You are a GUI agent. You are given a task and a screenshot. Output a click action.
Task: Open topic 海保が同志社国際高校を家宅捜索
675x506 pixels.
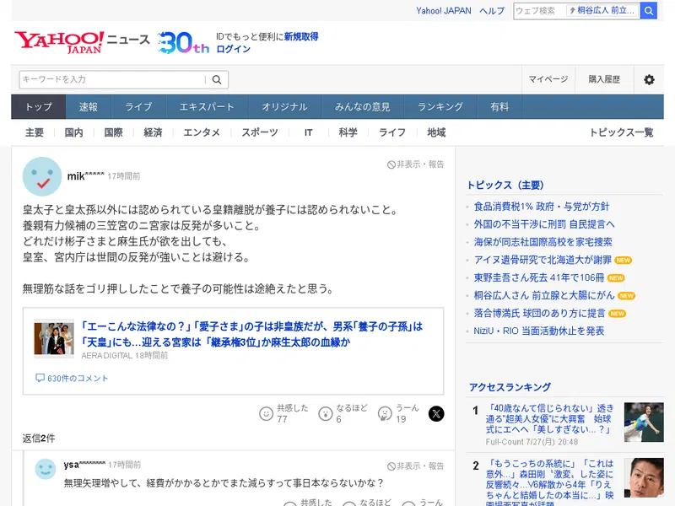543,242
